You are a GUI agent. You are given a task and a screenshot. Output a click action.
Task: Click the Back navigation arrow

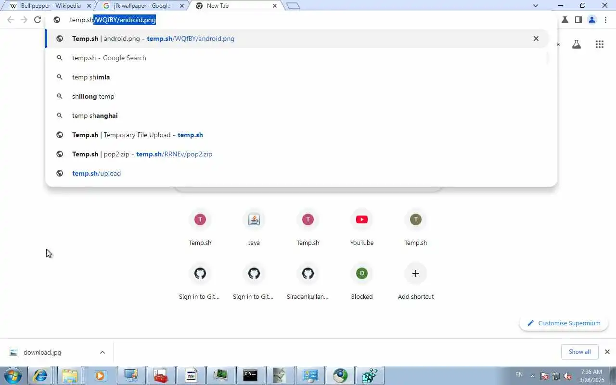coord(11,20)
